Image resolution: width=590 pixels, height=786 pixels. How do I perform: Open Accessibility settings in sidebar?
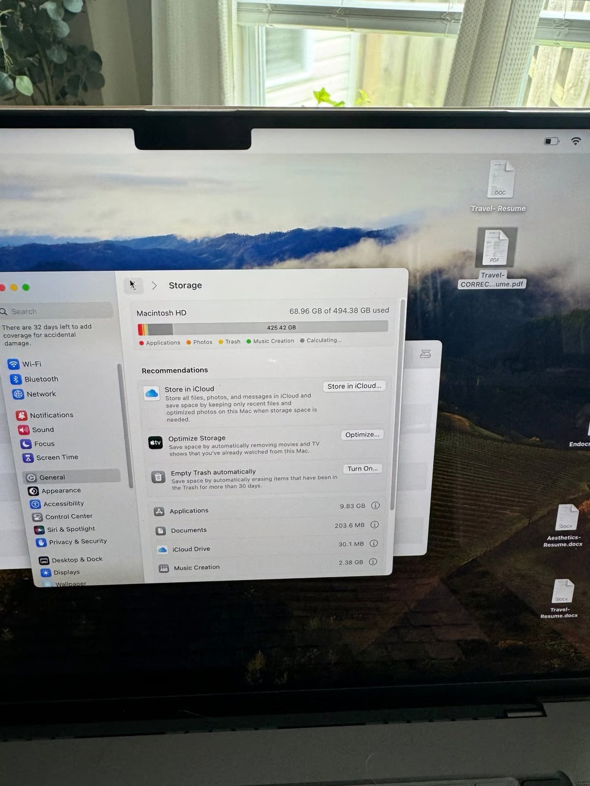pos(58,504)
